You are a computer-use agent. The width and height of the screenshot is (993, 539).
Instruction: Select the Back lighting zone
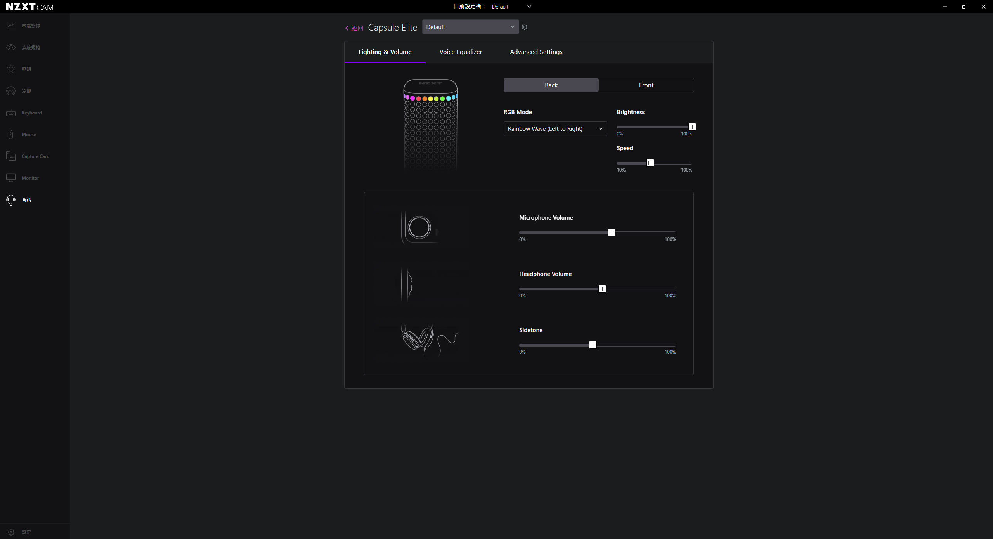point(551,85)
